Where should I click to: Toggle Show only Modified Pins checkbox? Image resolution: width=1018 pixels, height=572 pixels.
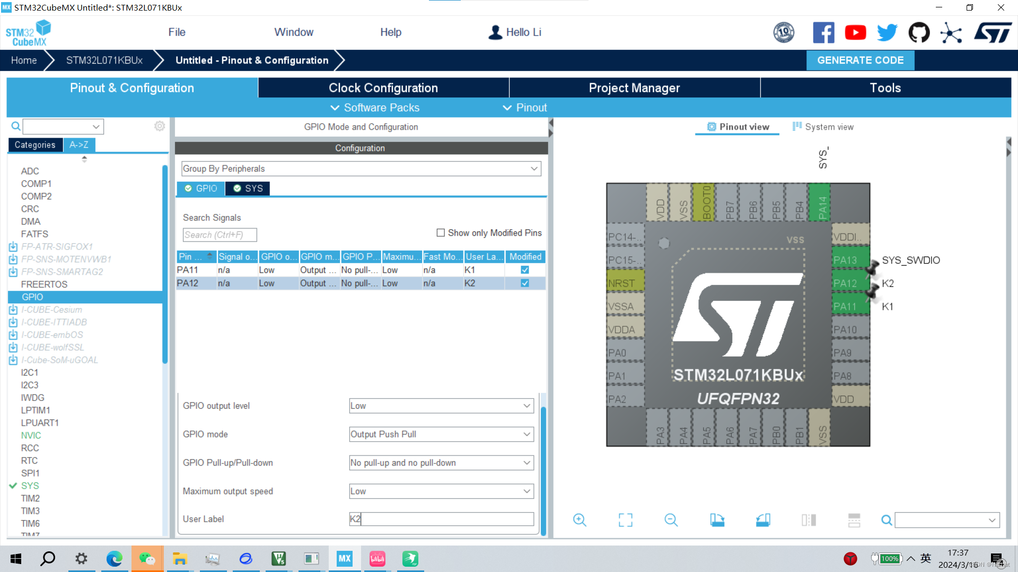click(x=441, y=233)
